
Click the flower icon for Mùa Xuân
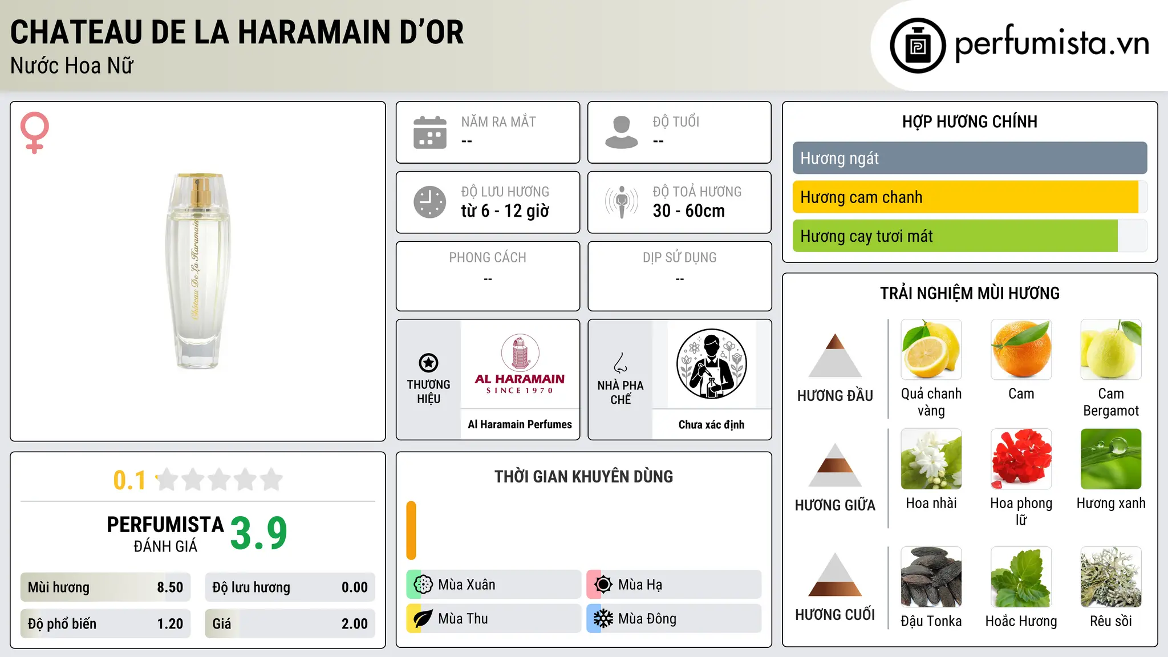pos(423,585)
